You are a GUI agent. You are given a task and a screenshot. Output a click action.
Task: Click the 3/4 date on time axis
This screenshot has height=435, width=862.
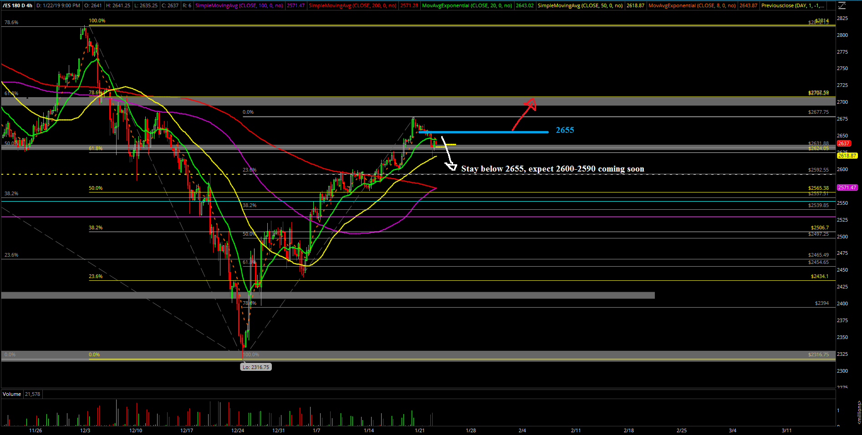click(x=733, y=430)
